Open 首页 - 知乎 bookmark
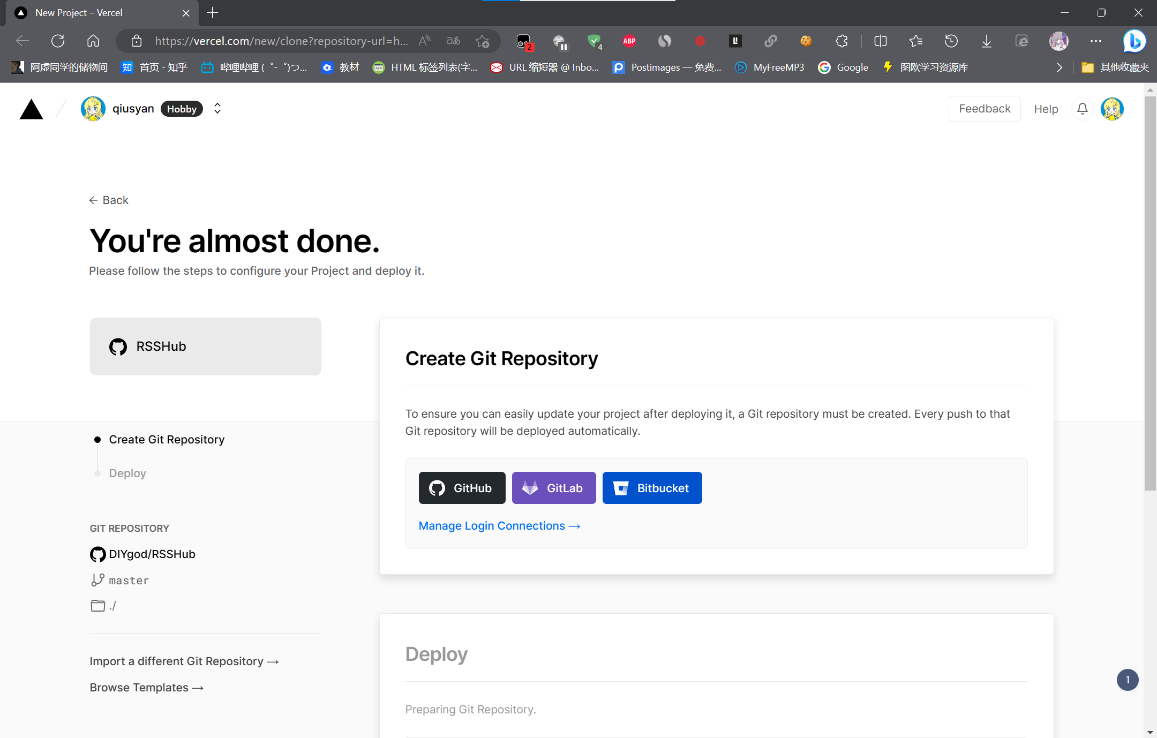 coord(155,67)
